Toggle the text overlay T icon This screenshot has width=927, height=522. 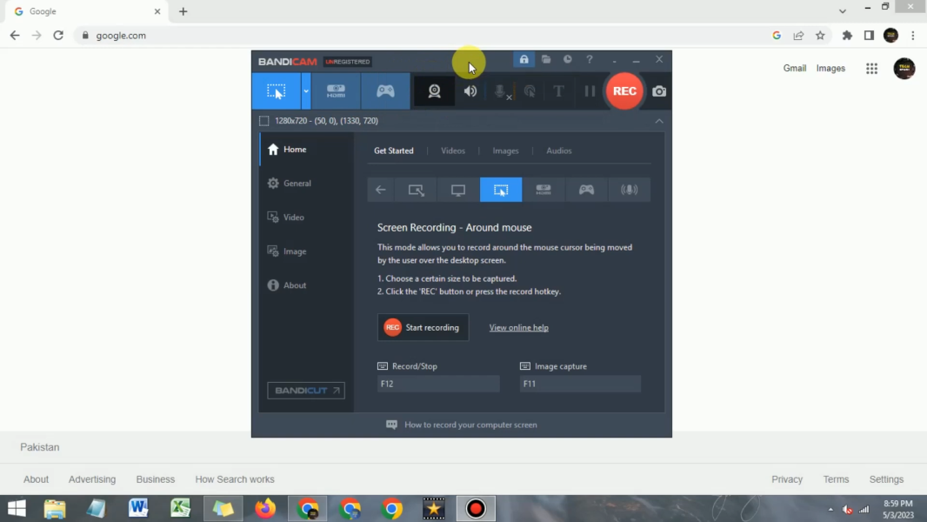[x=558, y=91]
